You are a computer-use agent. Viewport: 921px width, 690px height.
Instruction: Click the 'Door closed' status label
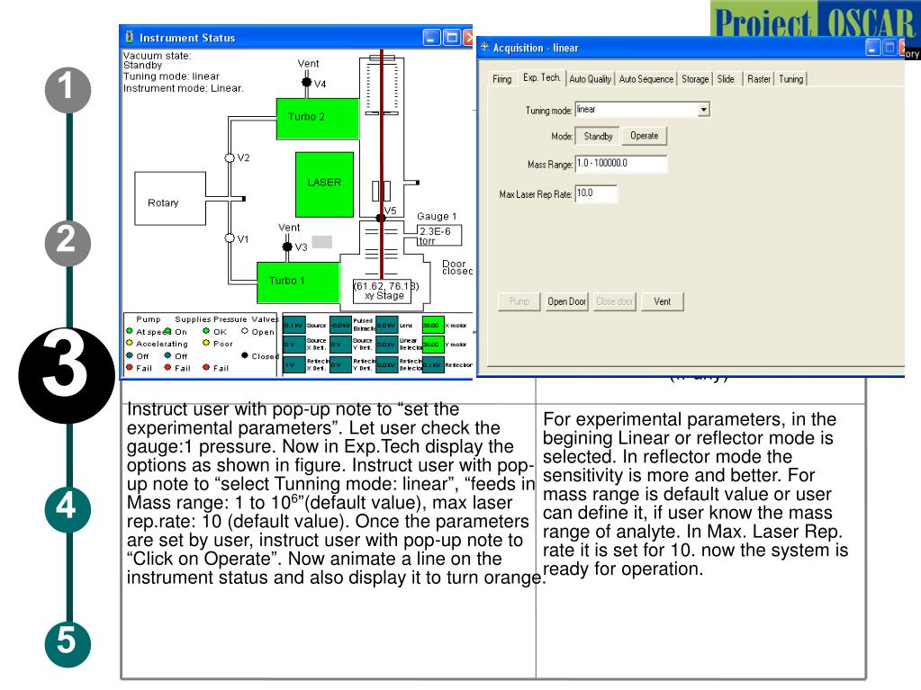(457, 267)
